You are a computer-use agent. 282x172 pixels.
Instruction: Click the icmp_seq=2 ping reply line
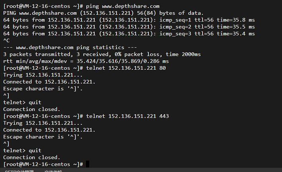(x=129, y=27)
